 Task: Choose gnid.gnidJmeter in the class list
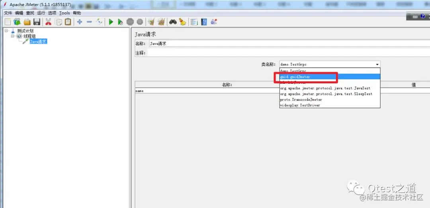coord(330,77)
